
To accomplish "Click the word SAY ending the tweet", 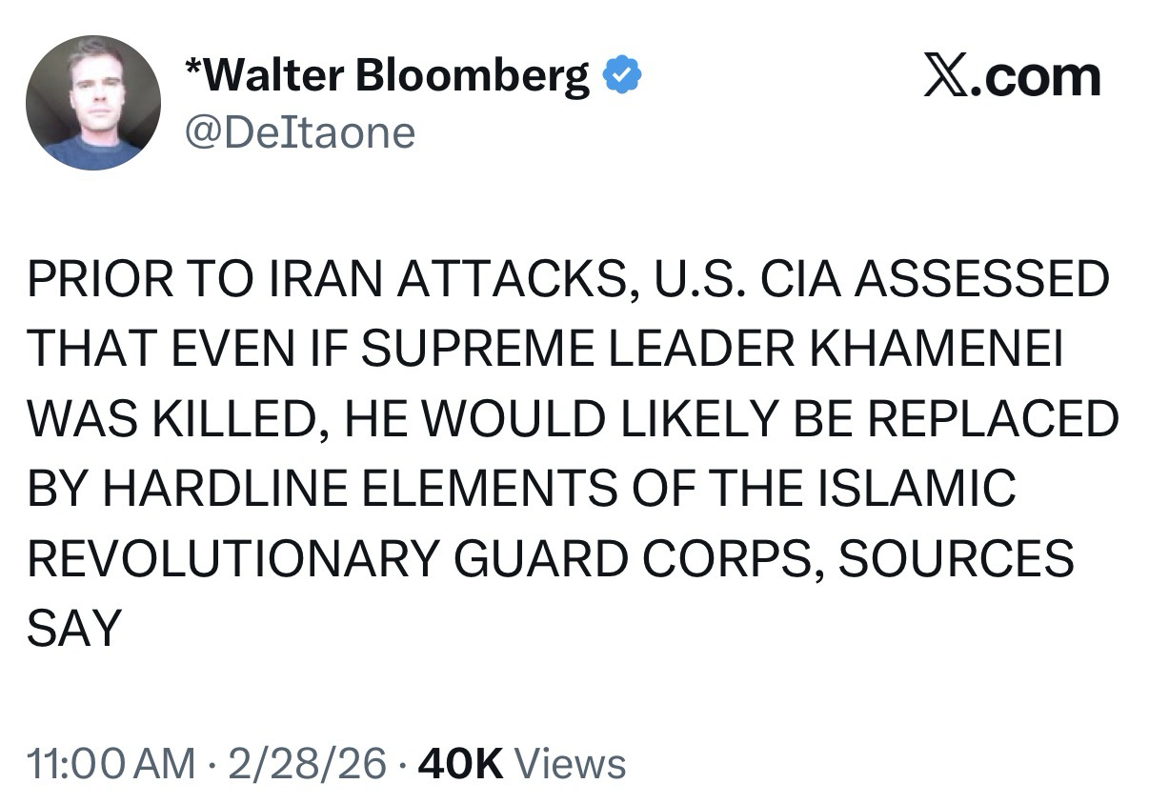I will 75,629.
